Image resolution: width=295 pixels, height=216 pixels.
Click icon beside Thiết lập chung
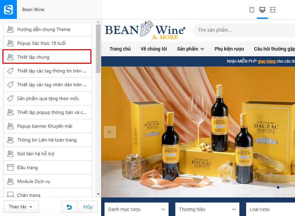10,57
